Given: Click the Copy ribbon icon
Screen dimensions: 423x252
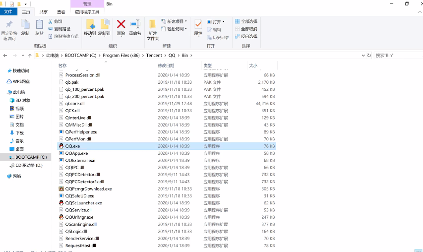Looking at the screenshot, I should 25,27.
